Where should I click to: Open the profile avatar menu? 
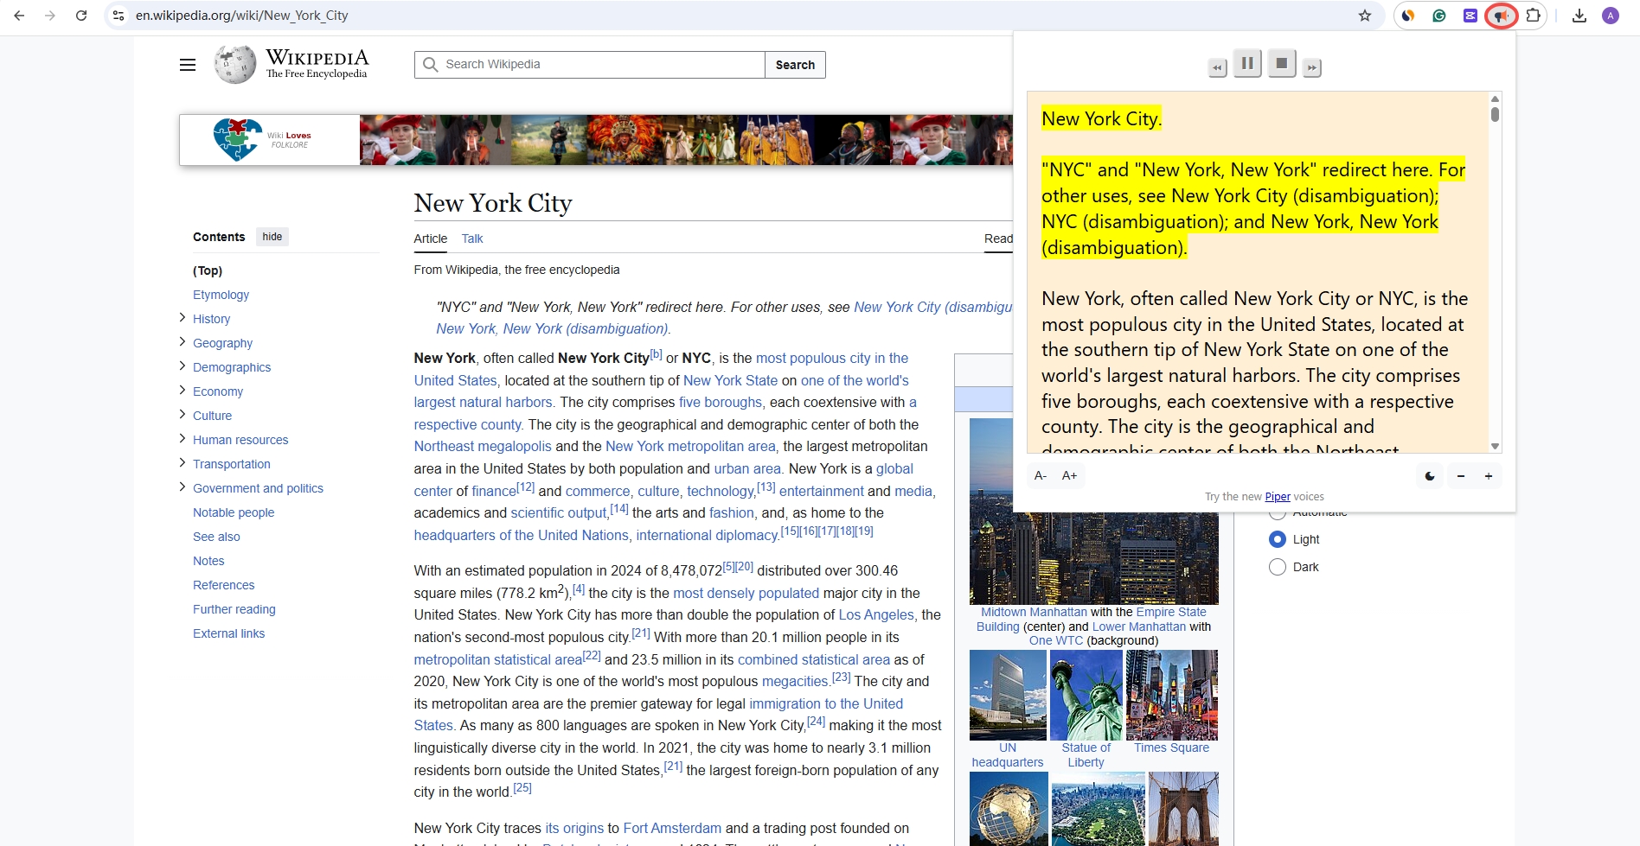pyautogui.click(x=1611, y=16)
